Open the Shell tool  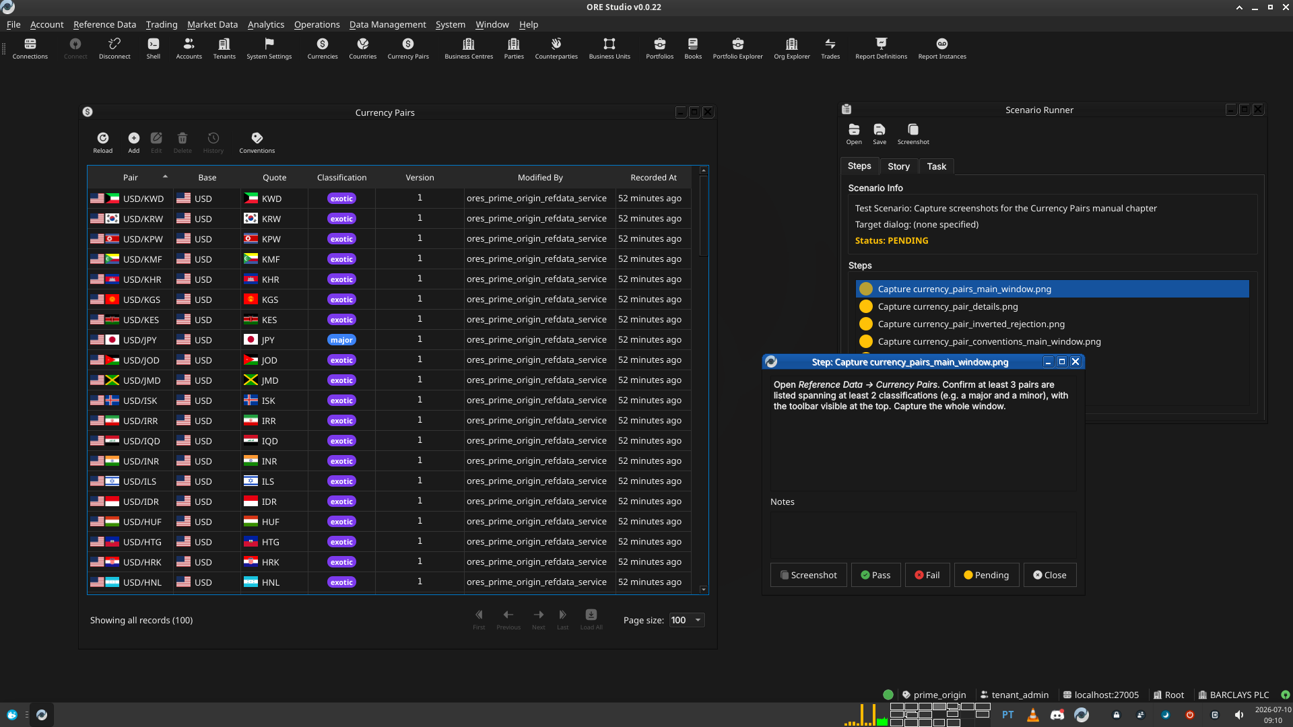click(154, 48)
